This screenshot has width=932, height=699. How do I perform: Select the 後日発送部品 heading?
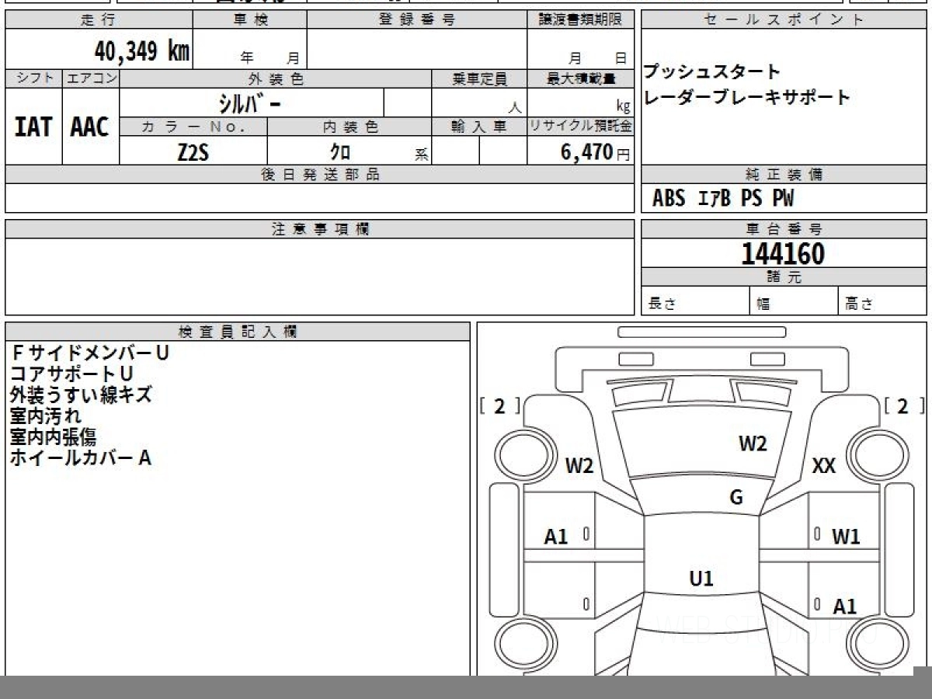pos(320,175)
